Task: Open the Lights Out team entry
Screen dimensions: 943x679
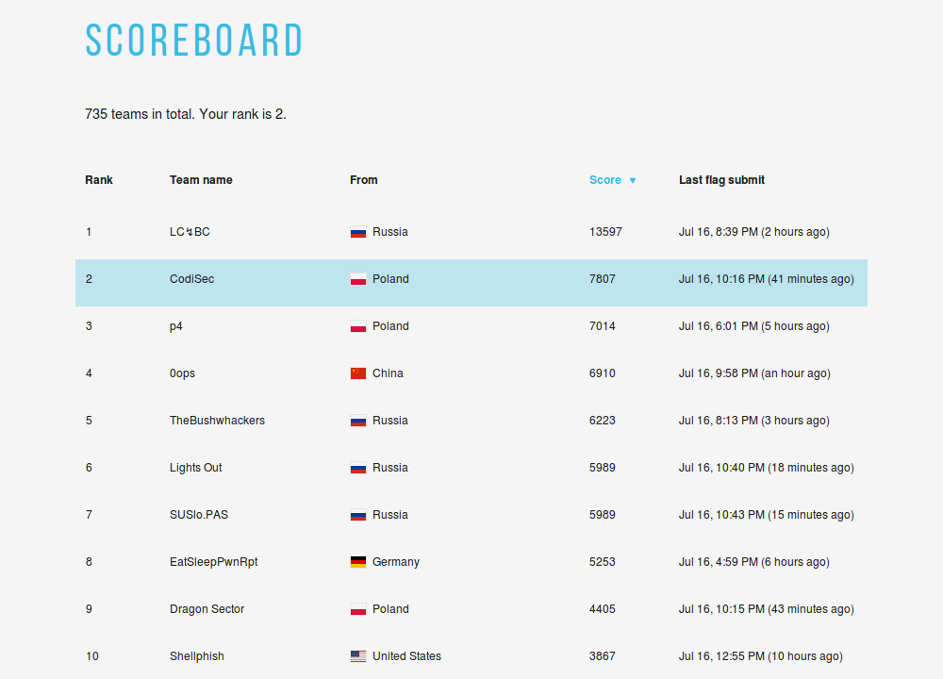Action: (196, 468)
